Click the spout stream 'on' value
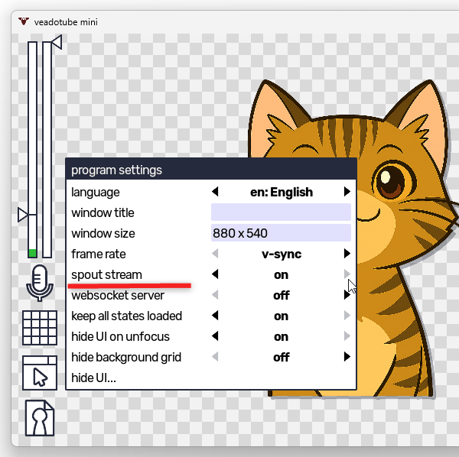The width and height of the screenshot is (459, 457). click(281, 275)
